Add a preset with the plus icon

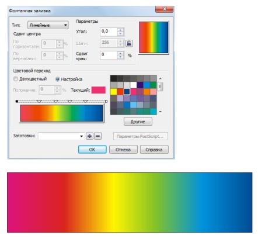89,136
